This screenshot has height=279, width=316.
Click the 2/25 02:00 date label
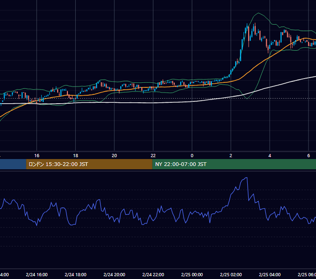click(231, 274)
